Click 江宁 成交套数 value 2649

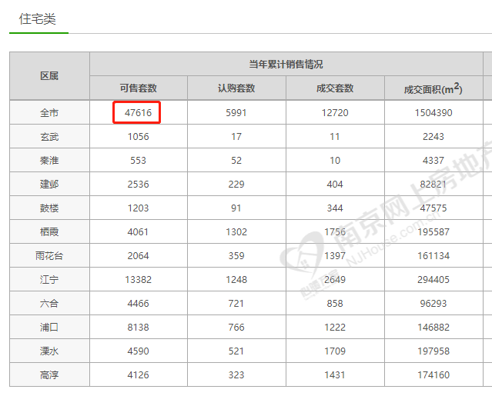click(x=335, y=279)
